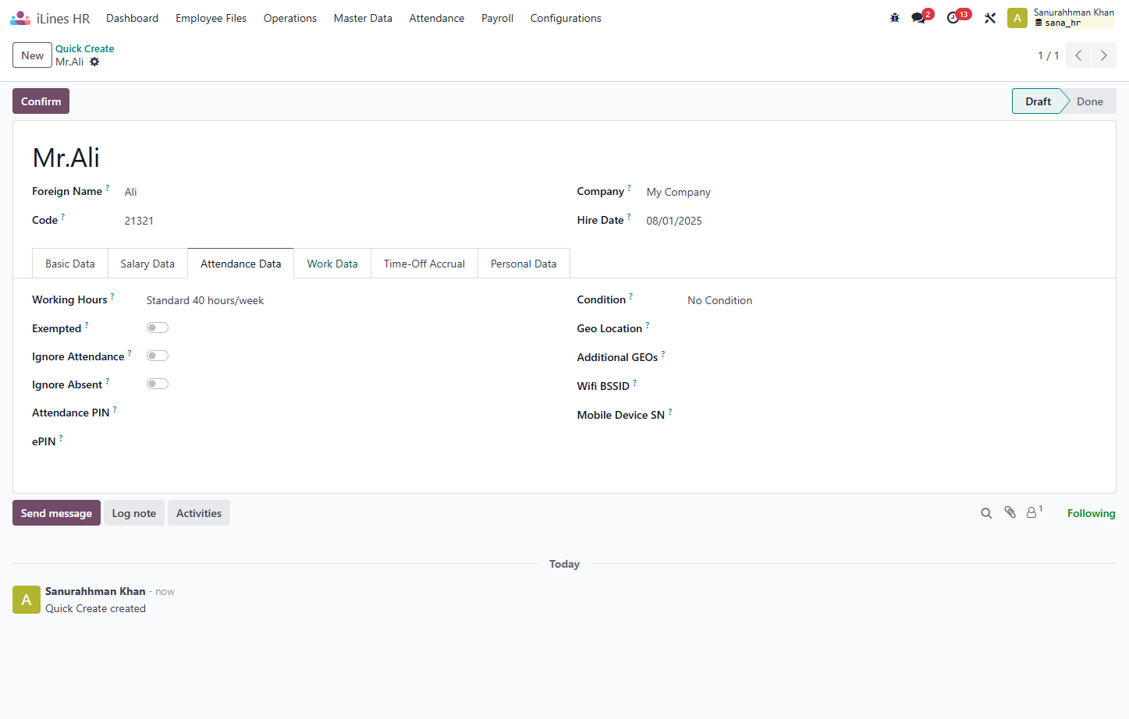
Task: Toggle the Ignore Attendance switch
Action: click(158, 356)
